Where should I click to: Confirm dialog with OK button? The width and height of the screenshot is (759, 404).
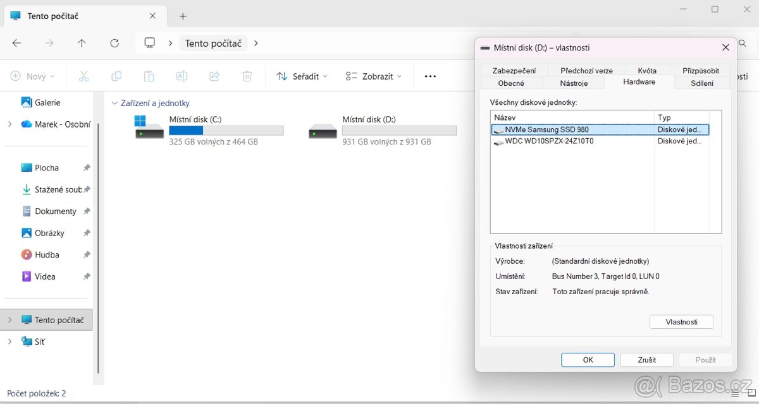tap(588, 360)
